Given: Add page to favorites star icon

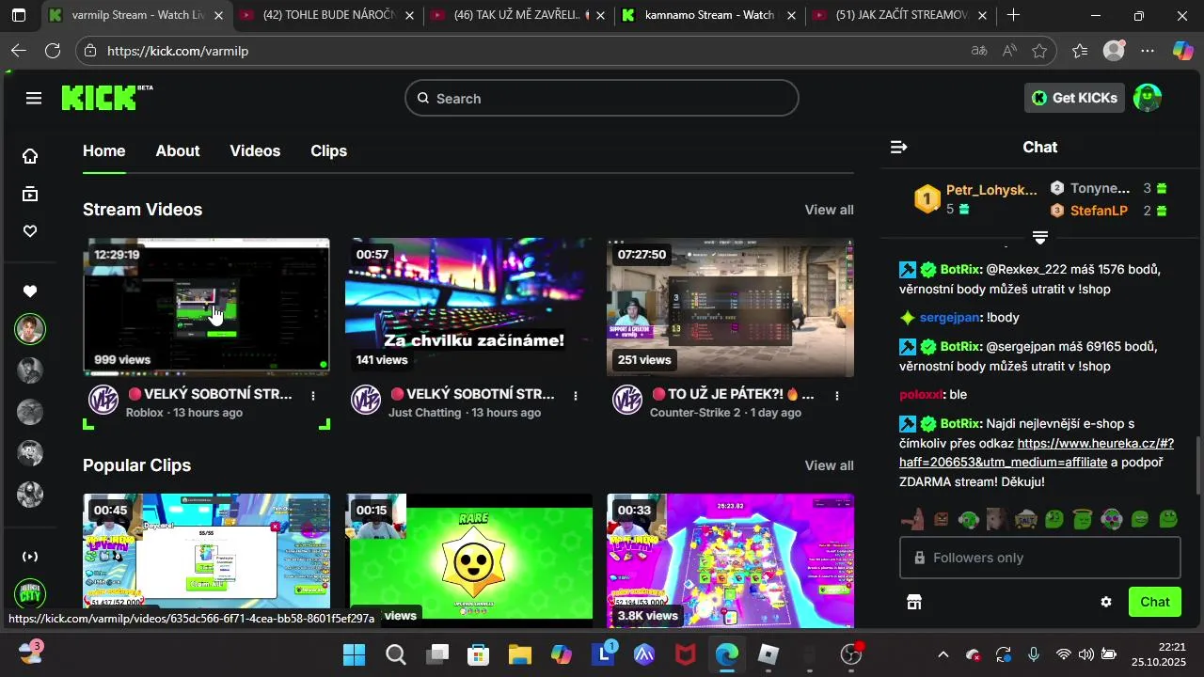Looking at the screenshot, I should click(1039, 51).
